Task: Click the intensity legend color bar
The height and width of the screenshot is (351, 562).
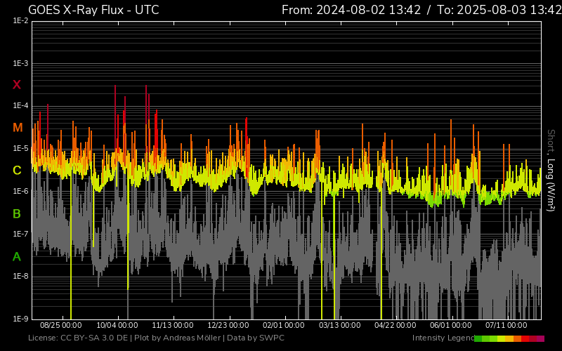Action: pyautogui.click(x=509, y=338)
